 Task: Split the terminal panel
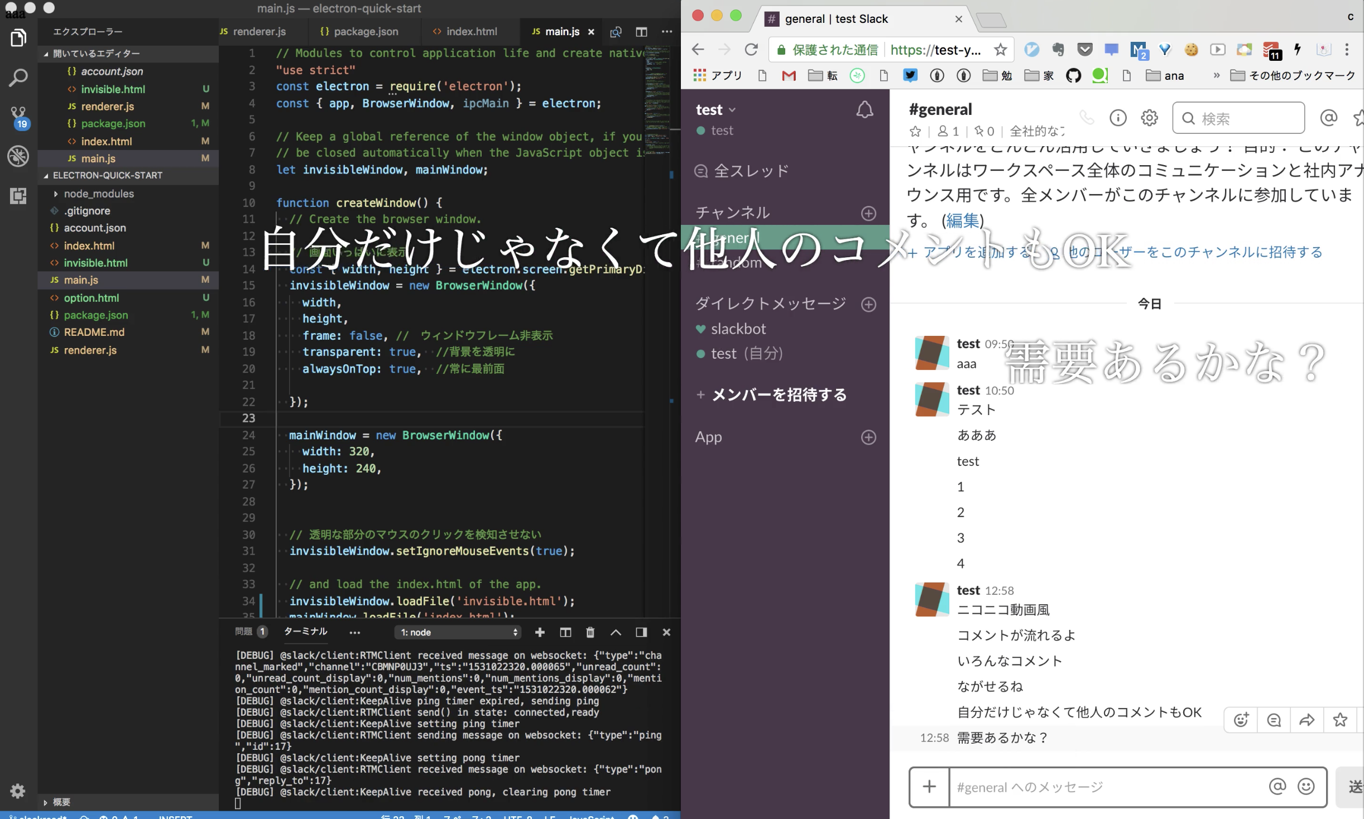pyautogui.click(x=565, y=632)
